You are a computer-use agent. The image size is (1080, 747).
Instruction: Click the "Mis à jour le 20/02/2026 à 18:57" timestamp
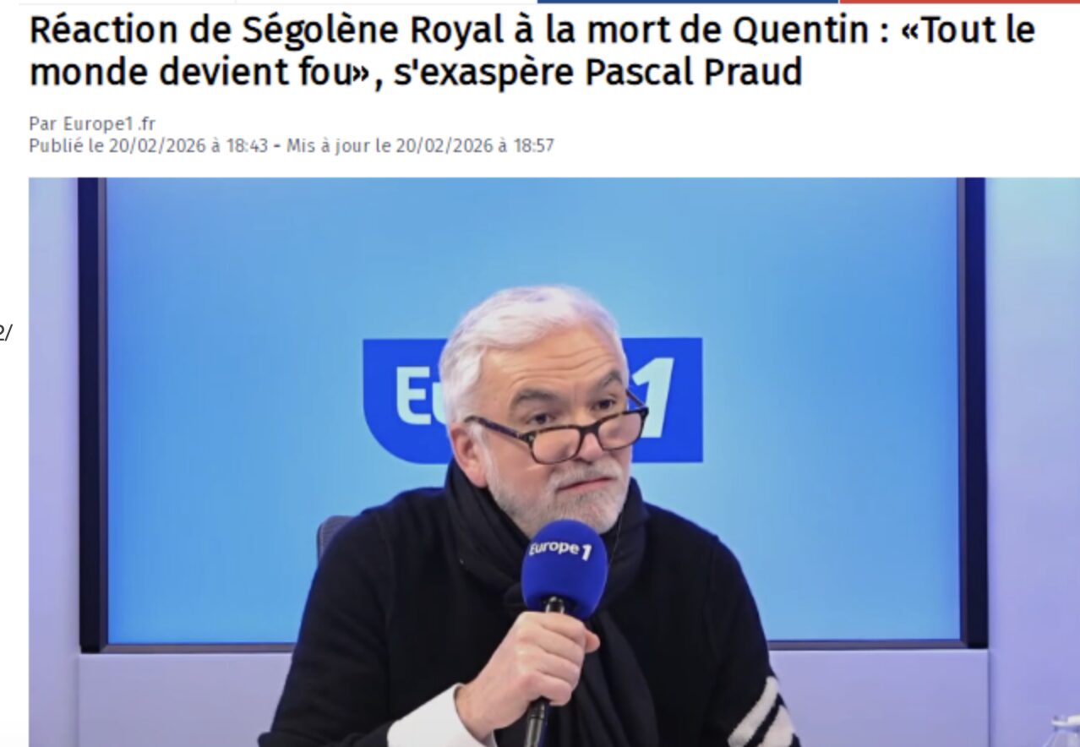[x=420, y=145]
